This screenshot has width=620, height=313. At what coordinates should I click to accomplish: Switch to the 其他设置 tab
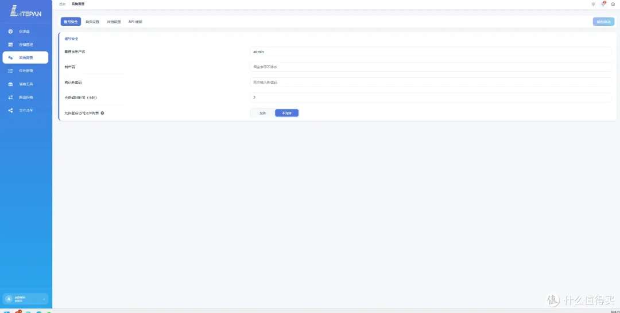pyautogui.click(x=114, y=22)
